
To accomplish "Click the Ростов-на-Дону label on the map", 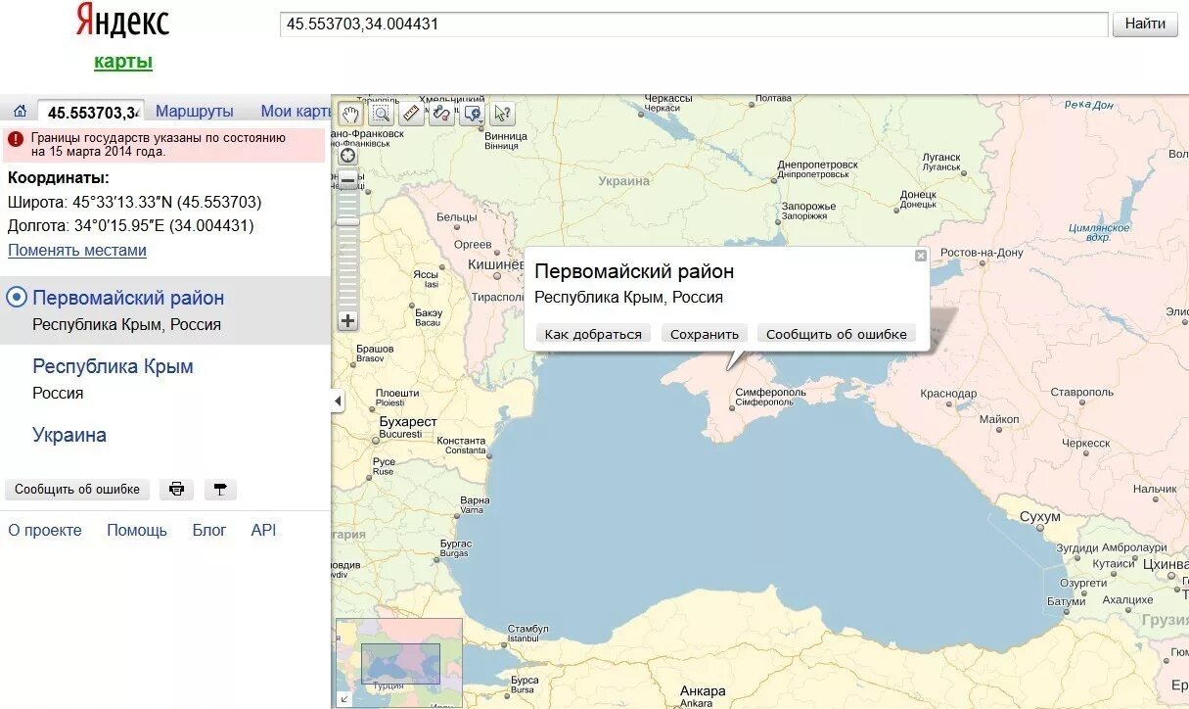I will coord(982,253).
